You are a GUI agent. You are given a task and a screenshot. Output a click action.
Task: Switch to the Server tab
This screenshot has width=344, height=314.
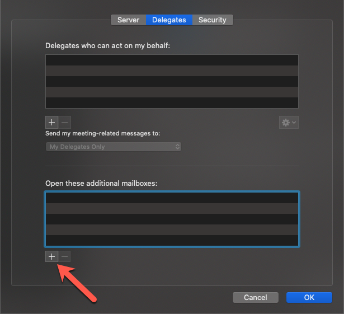pyautogui.click(x=128, y=20)
